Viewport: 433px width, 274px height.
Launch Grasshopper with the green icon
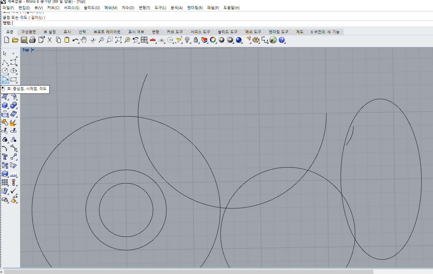(x=273, y=40)
